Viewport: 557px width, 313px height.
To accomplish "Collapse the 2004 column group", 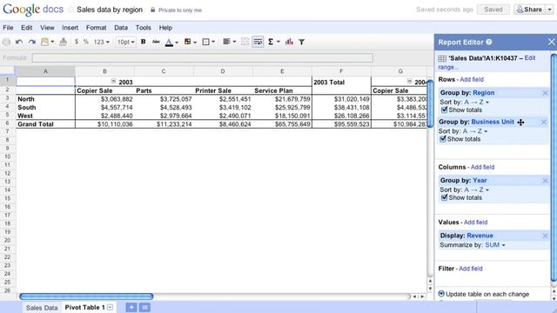I will pos(409,81).
